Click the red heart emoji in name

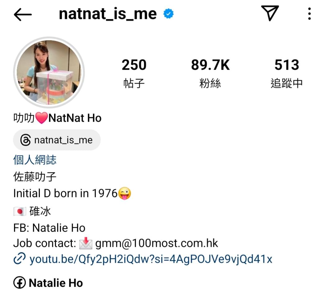point(41,118)
